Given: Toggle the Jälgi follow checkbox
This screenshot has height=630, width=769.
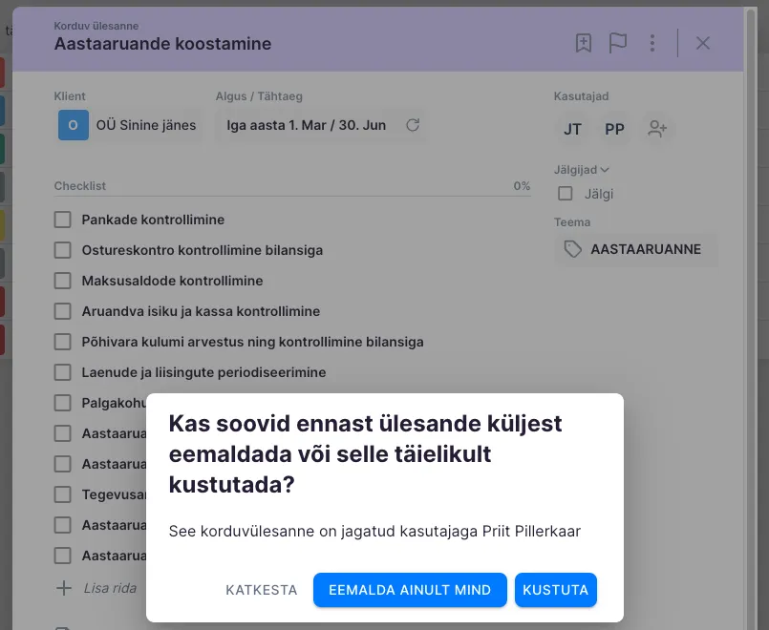Looking at the screenshot, I should tap(566, 194).
